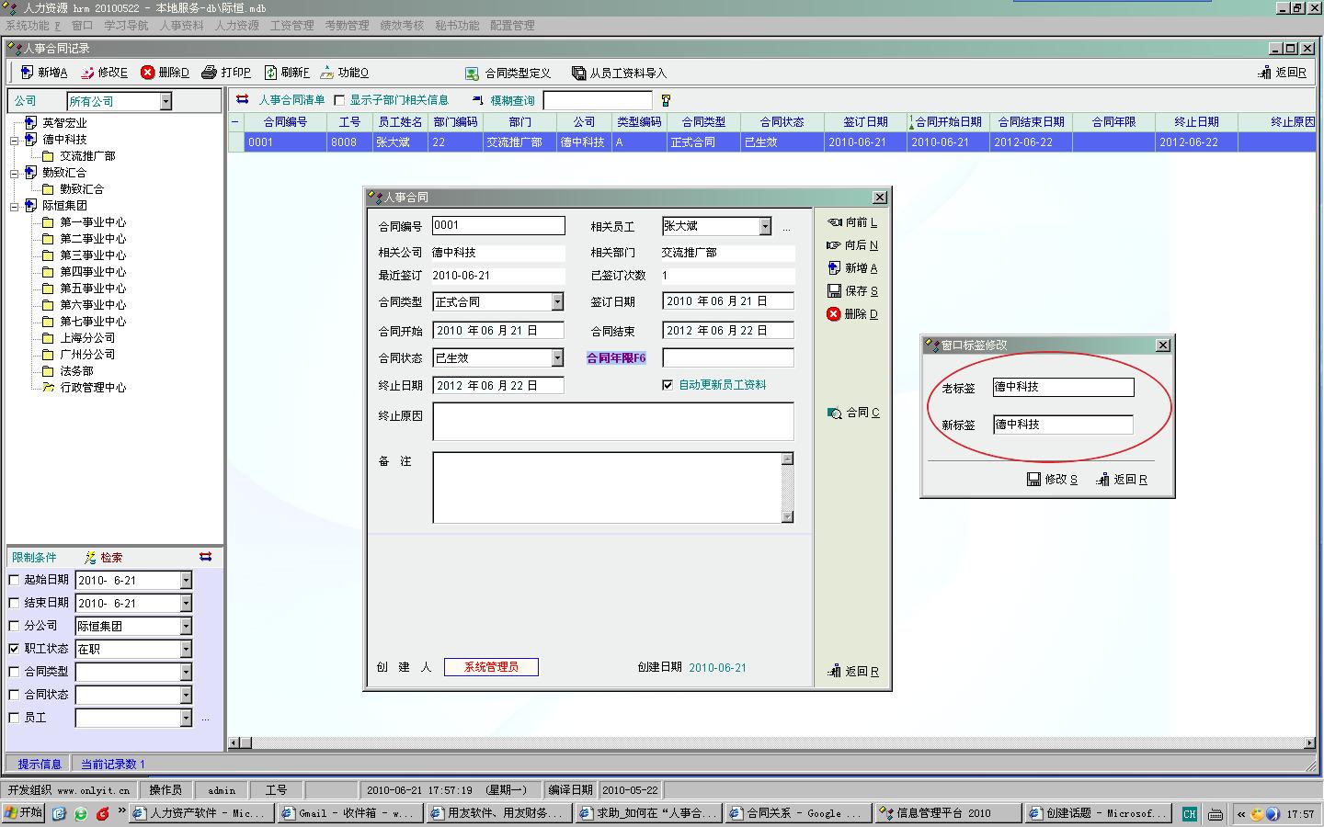
Task: Click the 打印P printer icon
Action: coord(210,73)
